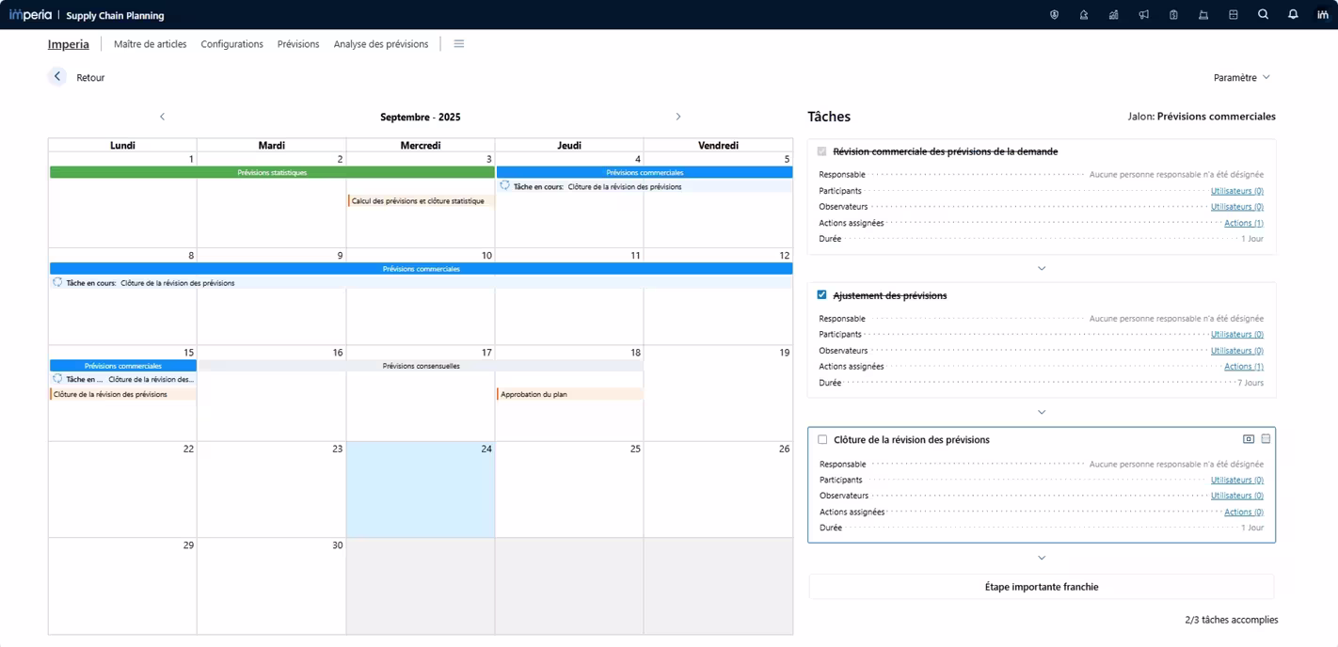Toggle Révision commerciale des prévisions checkbox
Viewport: 1338px width, 647px height.
point(821,151)
